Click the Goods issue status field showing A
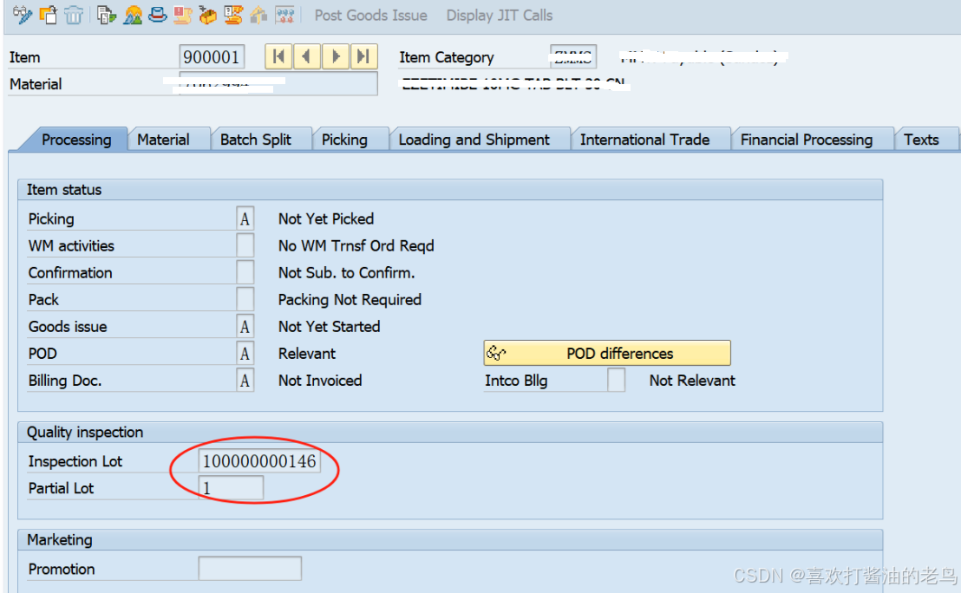The width and height of the screenshot is (961, 593). pyautogui.click(x=245, y=326)
